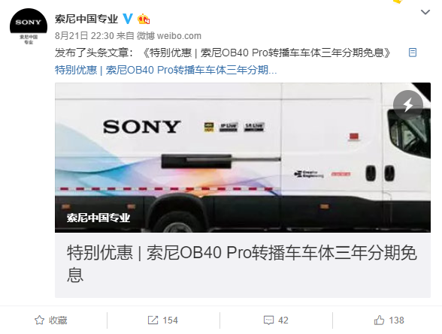Click the article document icon
The image size is (442, 334).
(413, 53)
